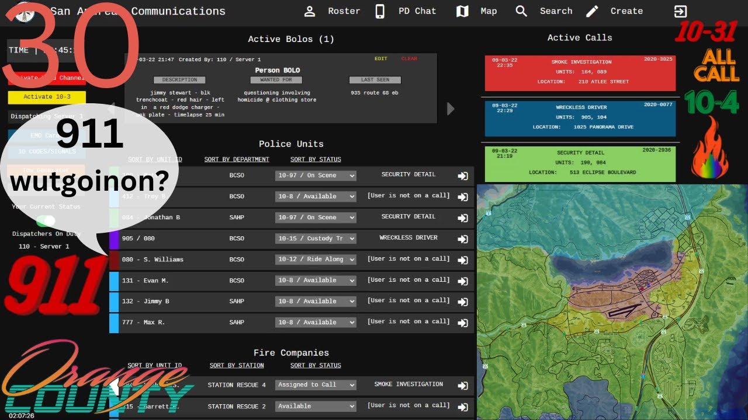This screenshot has width=748, height=420.
Task: Open the Wreckless Driver active call card
Action: click(x=580, y=118)
